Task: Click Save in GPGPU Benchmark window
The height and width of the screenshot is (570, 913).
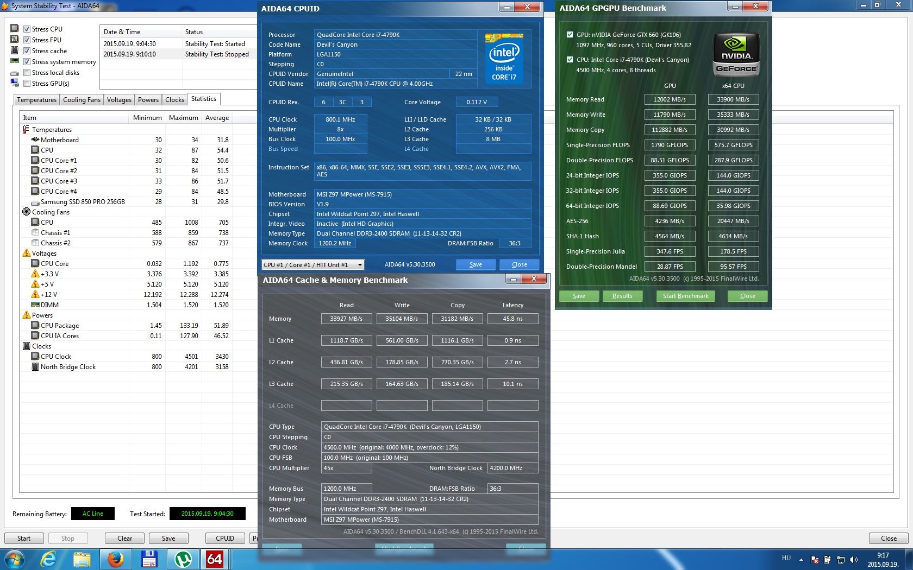Action: 579,296
